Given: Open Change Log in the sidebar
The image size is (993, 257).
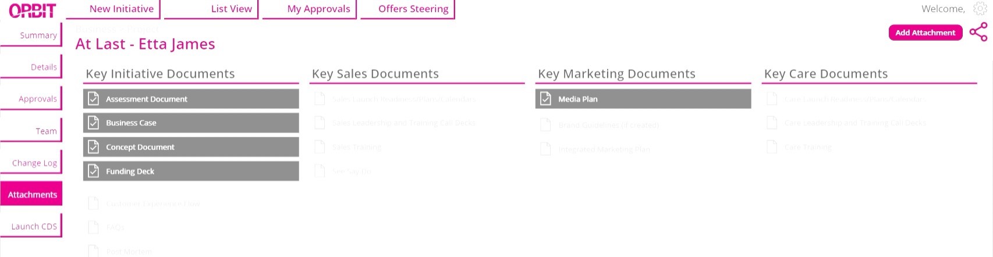Looking at the screenshot, I should tap(34, 163).
